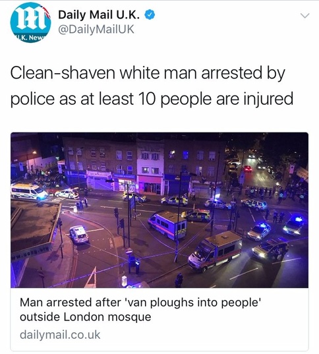
Task: Click the U.K. News ribbon on avatar
Action: pyautogui.click(x=30, y=38)
